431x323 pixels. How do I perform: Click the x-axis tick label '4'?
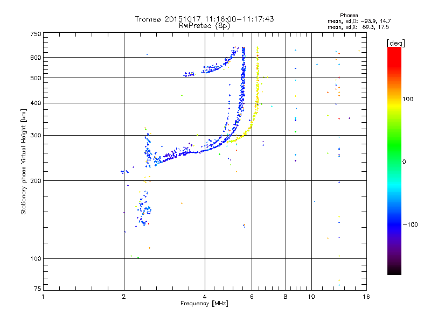(x=205, y=297)
